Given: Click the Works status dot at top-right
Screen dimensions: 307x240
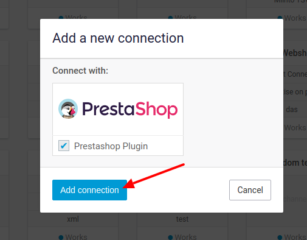Looking at the screenshot, I should pyautogui.click(x=280, y=18).
